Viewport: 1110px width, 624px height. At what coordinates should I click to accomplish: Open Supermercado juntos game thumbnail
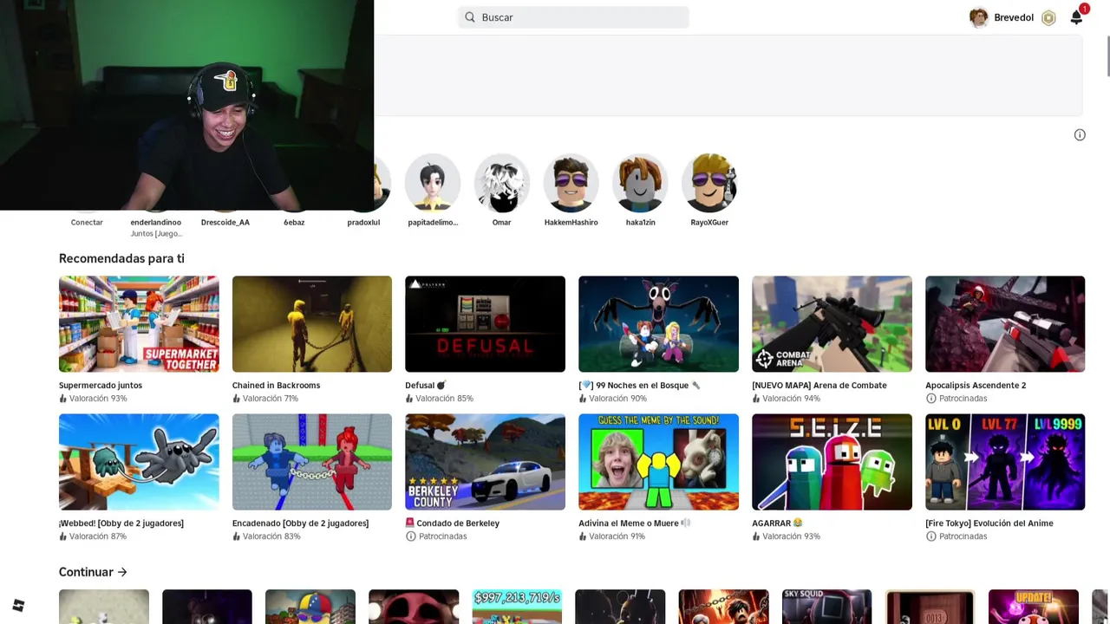coord(139,324)
